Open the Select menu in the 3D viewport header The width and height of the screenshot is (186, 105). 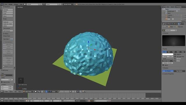tap(11, 92)
